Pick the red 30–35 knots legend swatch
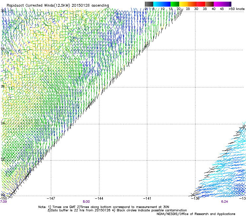Viewport: 246px width, 216px height. [201, 4]
